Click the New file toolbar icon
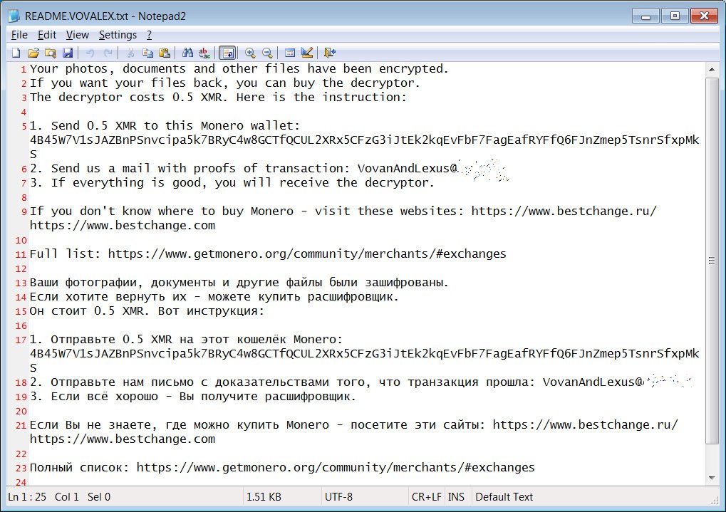The width and height of the screenshot is (726, 512). click(x=16, y=53)
